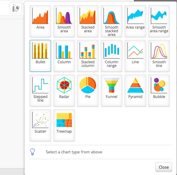Click the chart type picker toolbar icon
The width and height of the screenshot is (177, 175).
[16, 8]
